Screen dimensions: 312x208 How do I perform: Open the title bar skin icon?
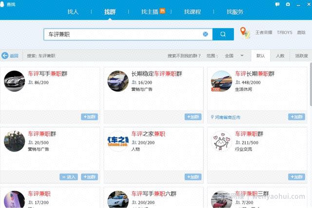click(x=288, y=4)
